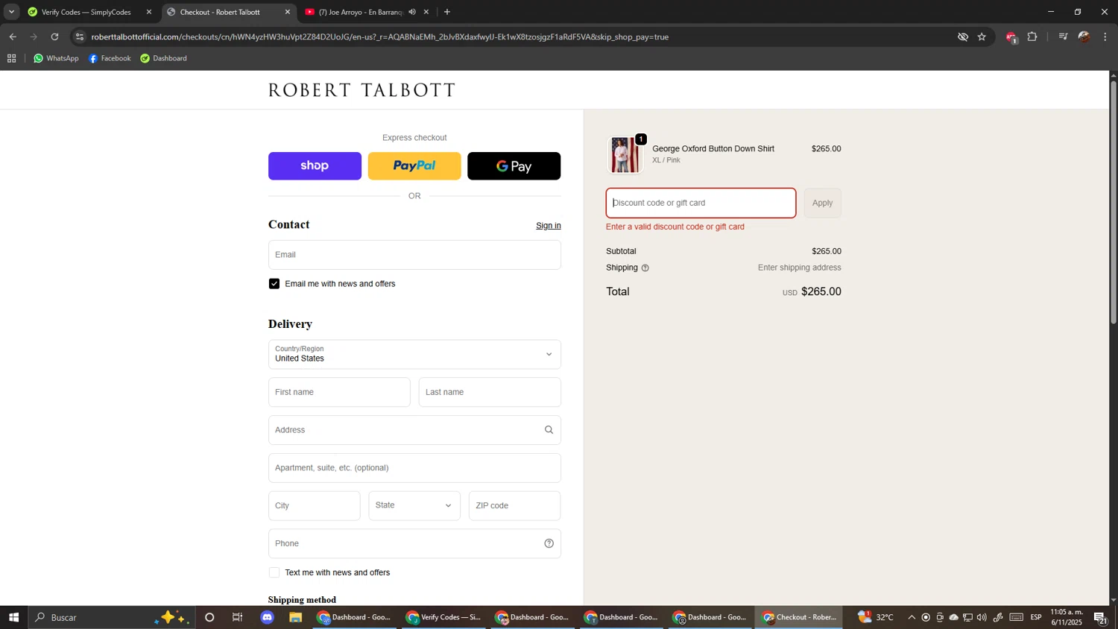Image resolution: width=1118 pixels, height=629 pixels.
Task: Open the State dropdown
Action: [414, 505]
